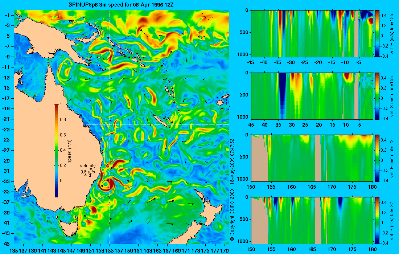The width and height of the screenshot is (399, 254).
Task: Click the "speed (m/s)" color bar label
Action: [70, 151]
